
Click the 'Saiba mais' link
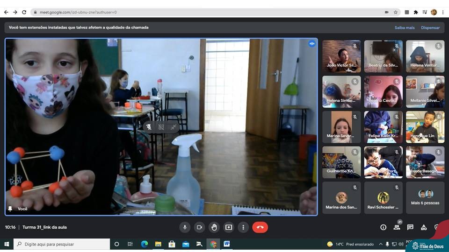404,28
